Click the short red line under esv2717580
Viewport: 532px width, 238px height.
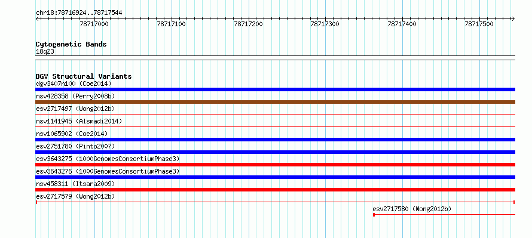tap(444, 215)
